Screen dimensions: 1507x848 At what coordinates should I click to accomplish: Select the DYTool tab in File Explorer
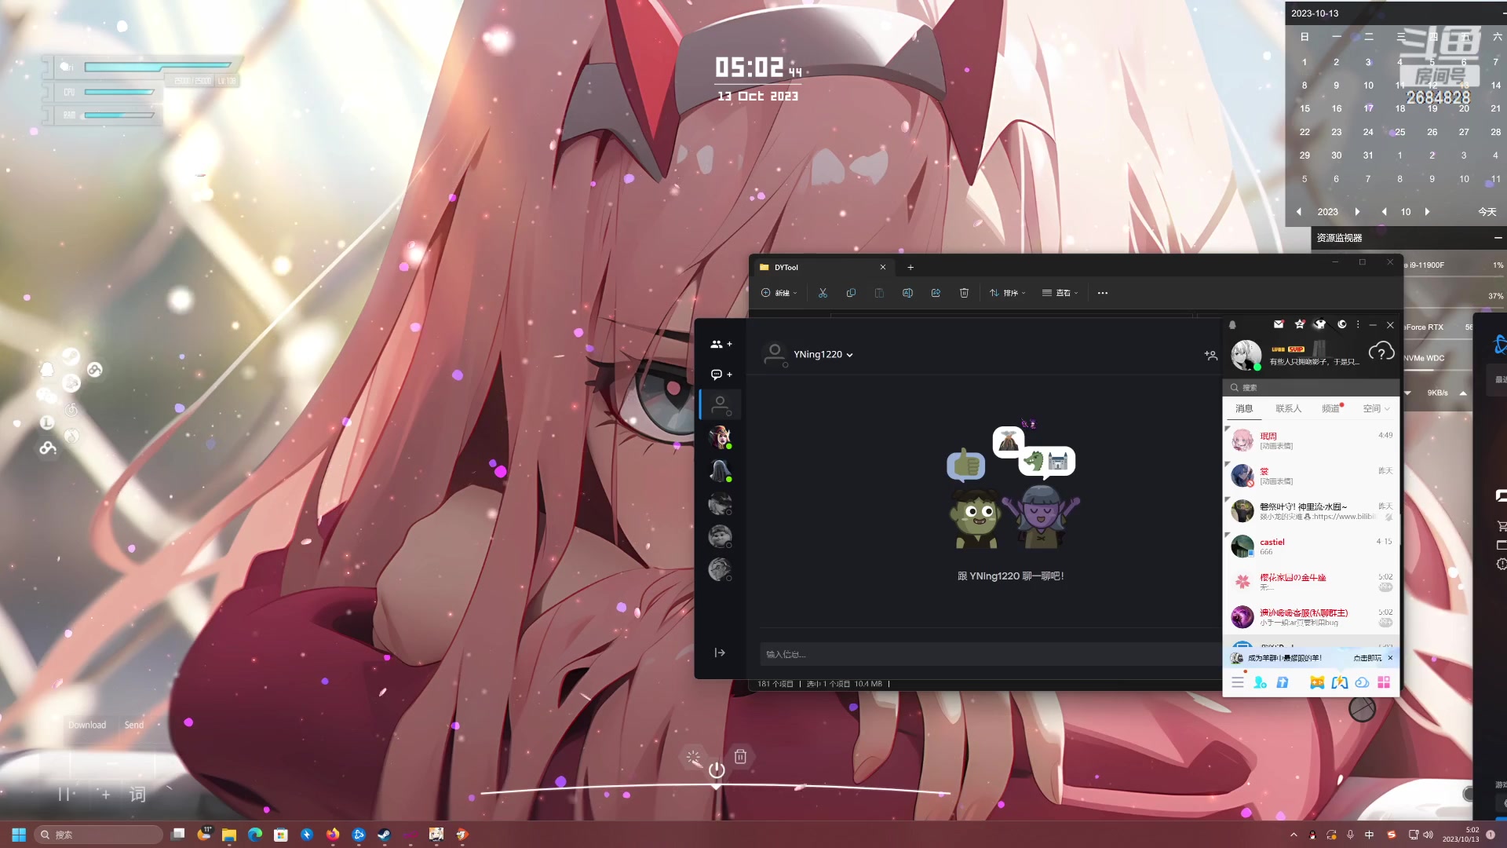point(821,267)
